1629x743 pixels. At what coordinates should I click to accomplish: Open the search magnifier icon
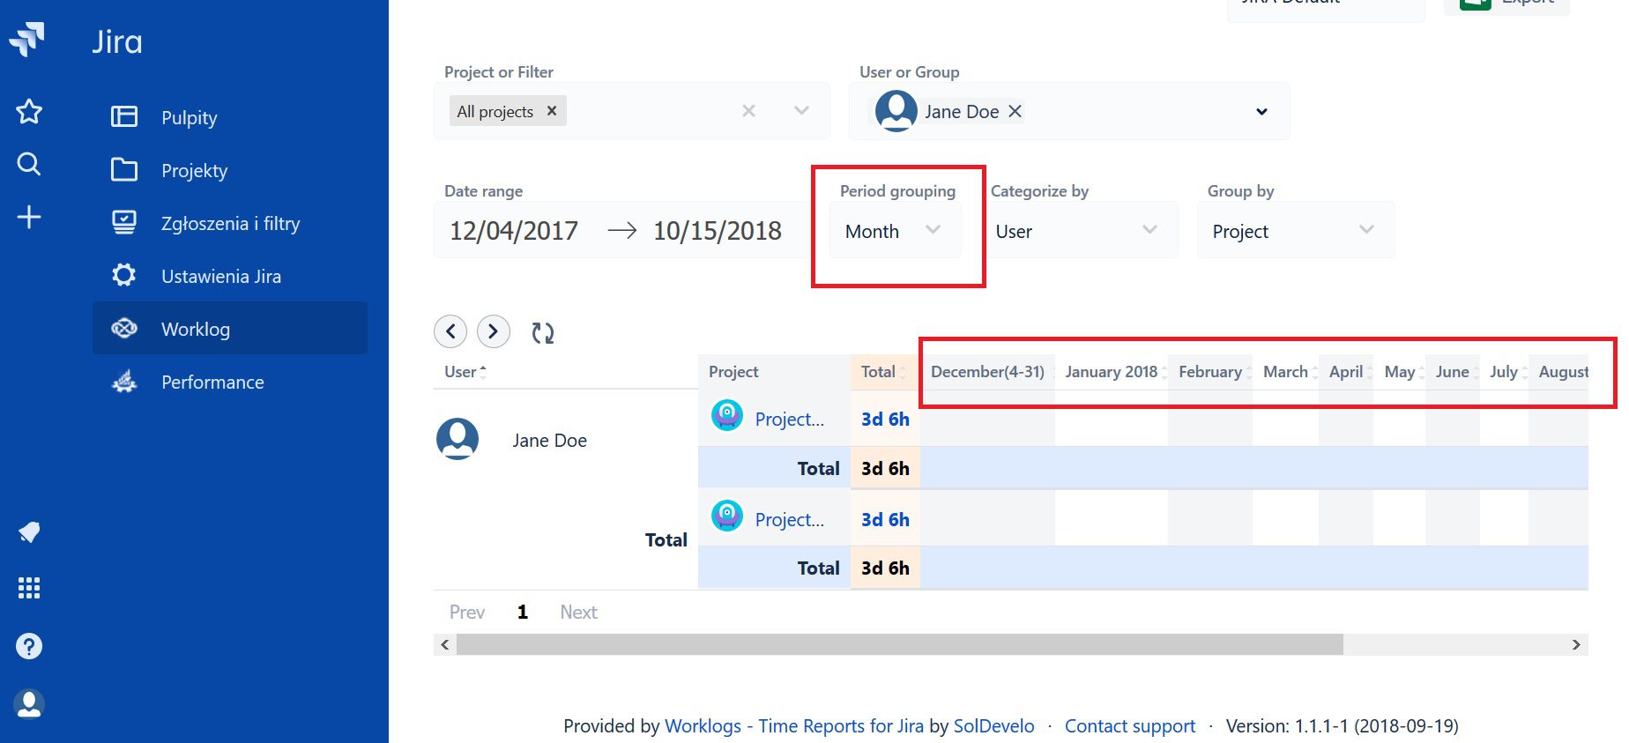[x=29, y=164]
